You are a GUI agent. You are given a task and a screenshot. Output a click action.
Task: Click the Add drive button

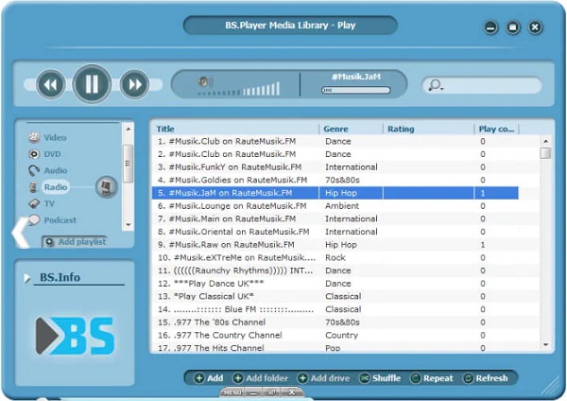323,378
